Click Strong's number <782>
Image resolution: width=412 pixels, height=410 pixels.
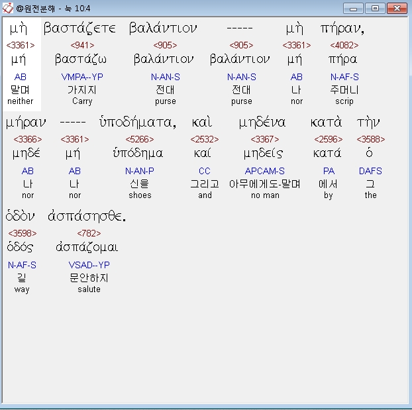(89, 233)
